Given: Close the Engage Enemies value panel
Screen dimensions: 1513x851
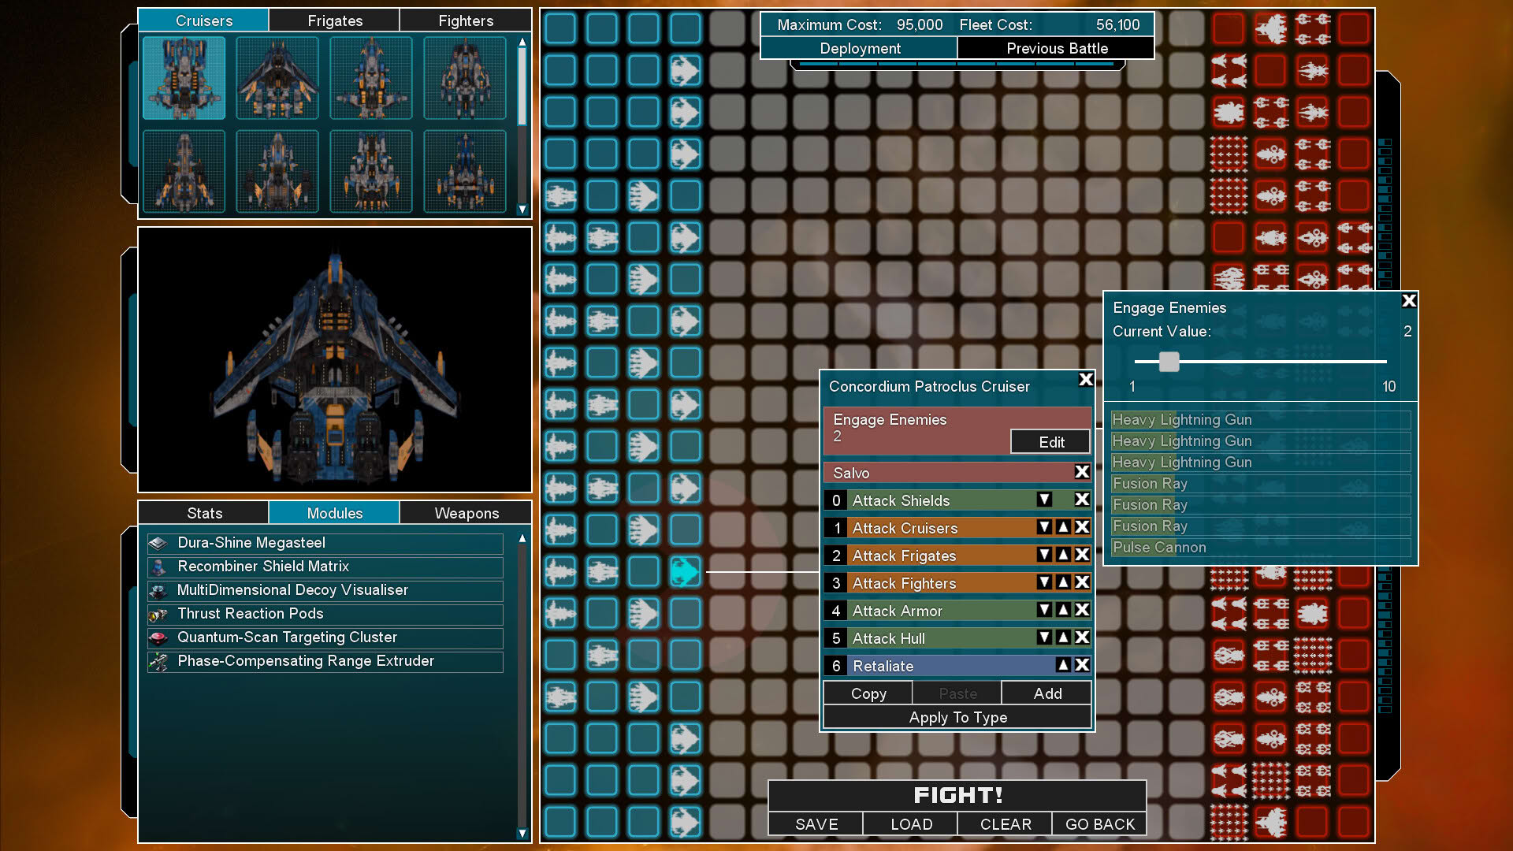Looking at the screenshot, I should pyautogui.click(x=1409, y=301).
